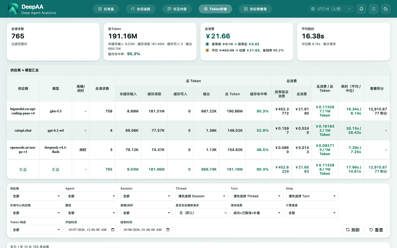Screen dimensions: 397x248
Task: Switch to 仪表盘 tab
Action: point(106,9)
